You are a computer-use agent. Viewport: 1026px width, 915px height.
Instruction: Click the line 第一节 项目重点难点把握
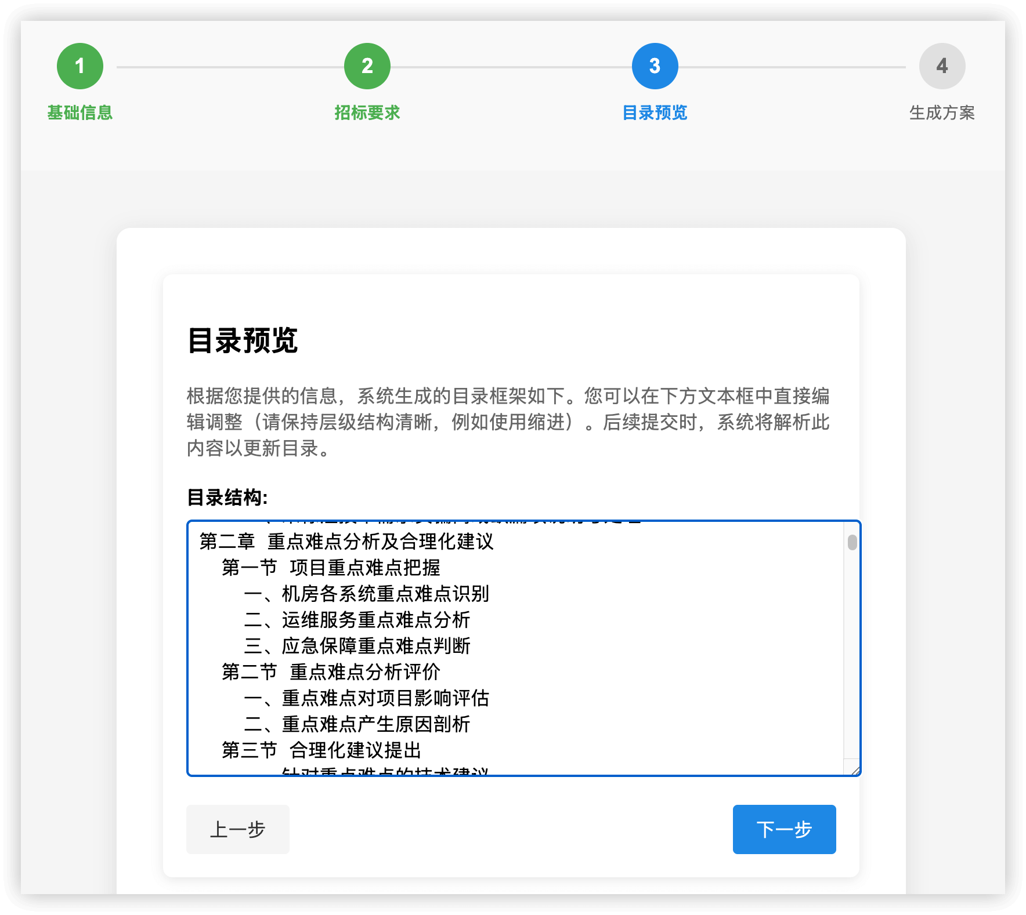point(331,568)
